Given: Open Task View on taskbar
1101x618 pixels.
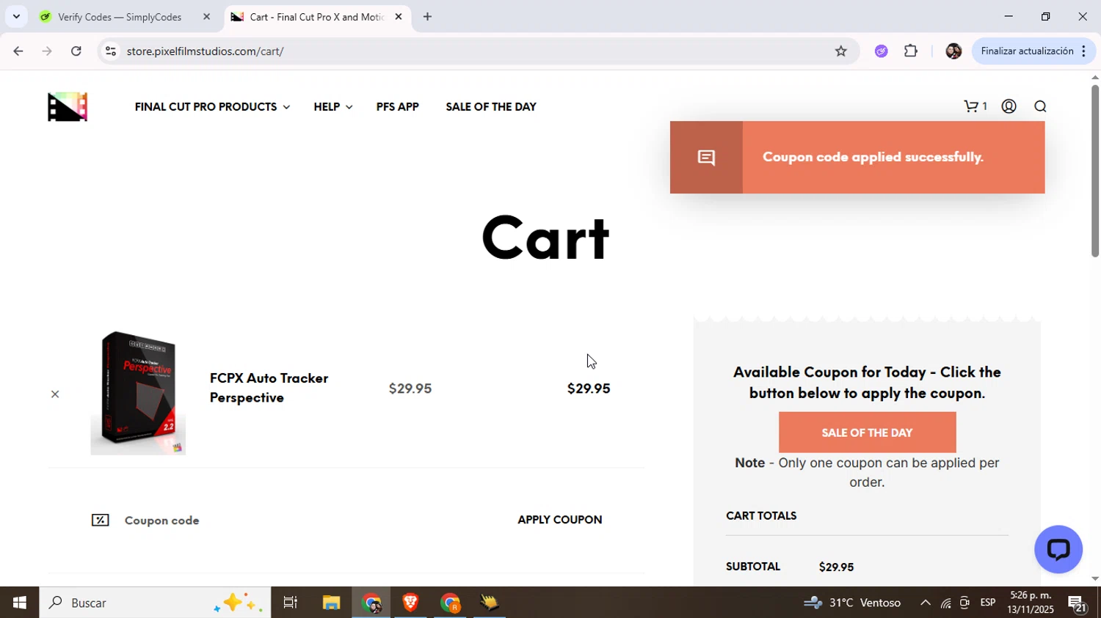Looking at the screenshot, I should coord(291,603).
